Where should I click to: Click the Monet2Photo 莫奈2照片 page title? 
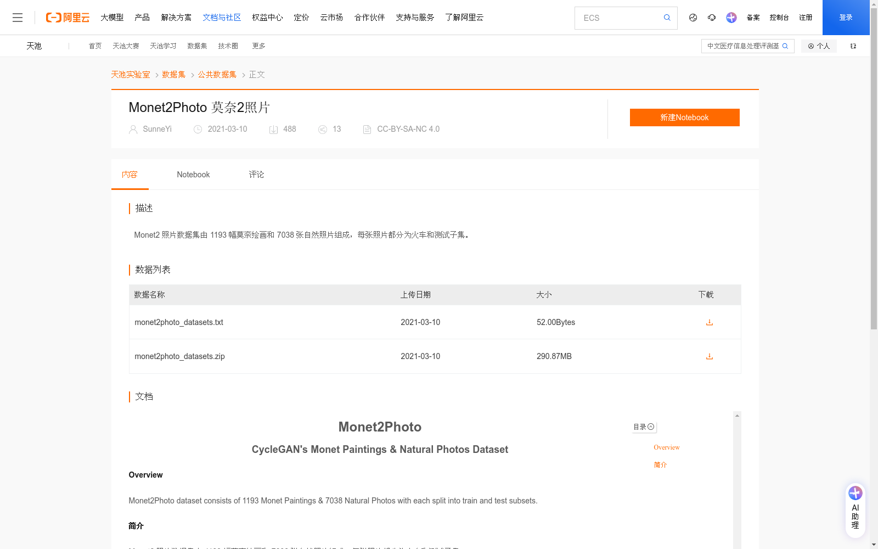[199, 108]
